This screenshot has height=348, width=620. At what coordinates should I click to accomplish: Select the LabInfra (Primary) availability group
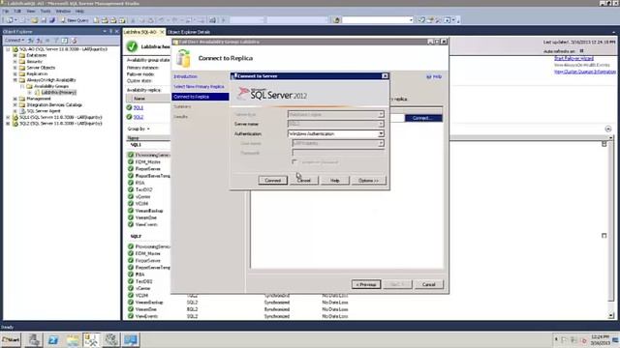59,93
